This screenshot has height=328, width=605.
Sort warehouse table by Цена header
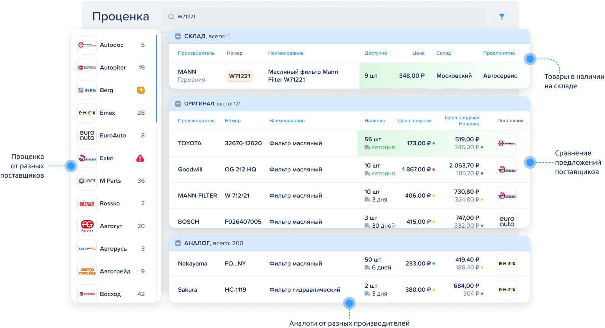click(418, 53)
